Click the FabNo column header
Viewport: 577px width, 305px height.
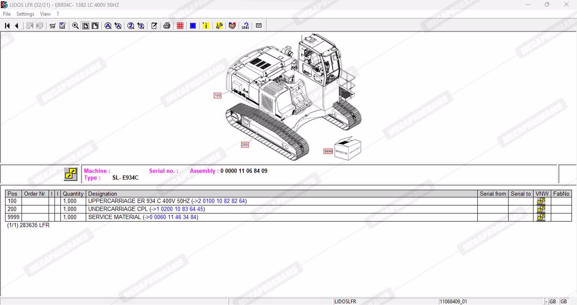pyautogui.click(x=561, y=194)
